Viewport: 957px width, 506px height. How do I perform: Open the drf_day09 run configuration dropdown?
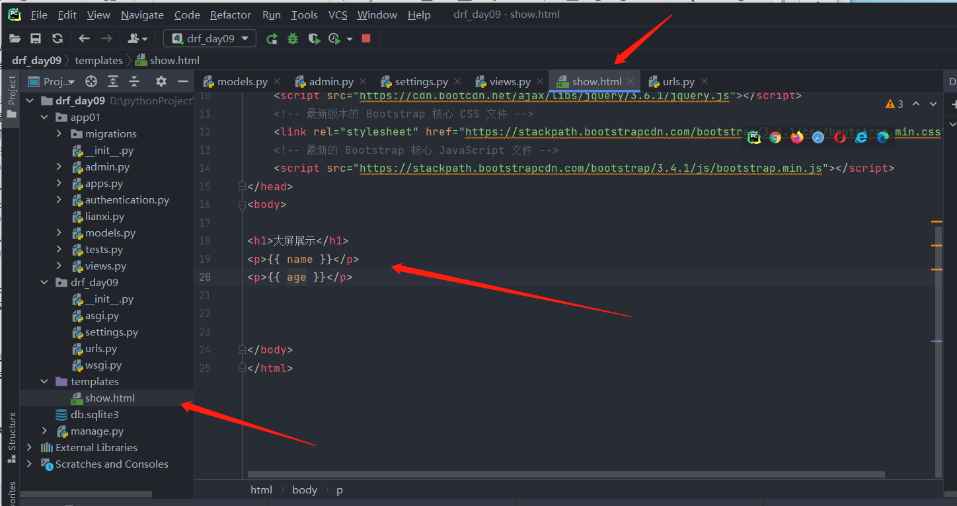pyautogui.click(x=210, y=39)
